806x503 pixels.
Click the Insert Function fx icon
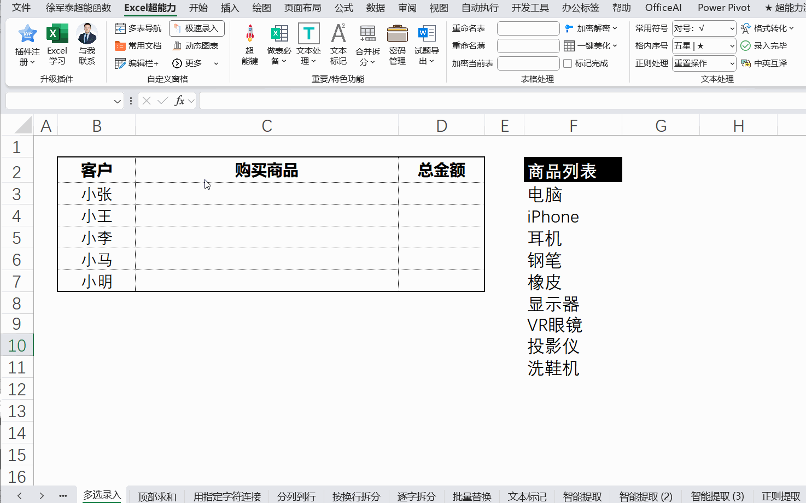tap(179, 101)
